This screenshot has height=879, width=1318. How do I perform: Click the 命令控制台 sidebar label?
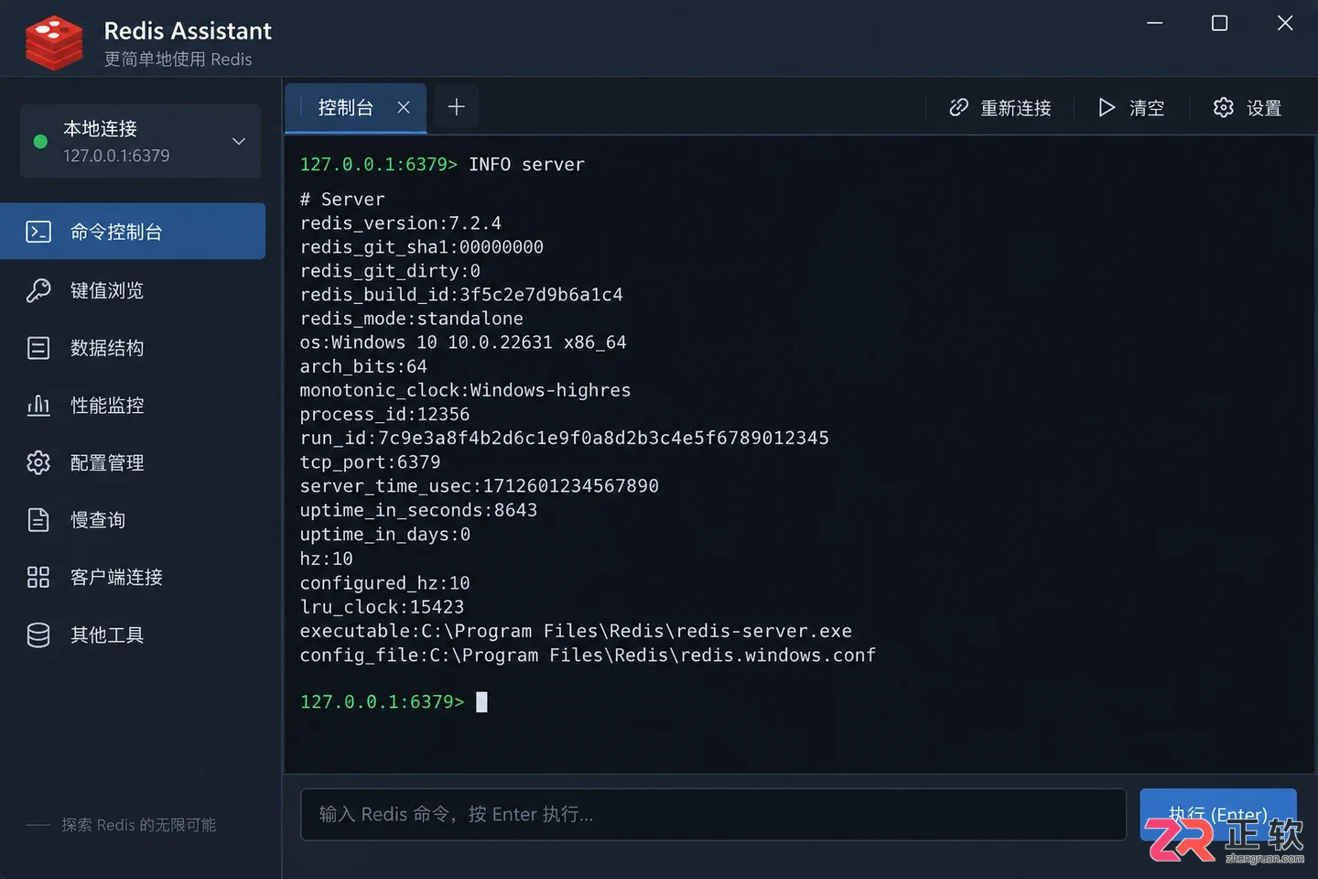coord(116,232)
